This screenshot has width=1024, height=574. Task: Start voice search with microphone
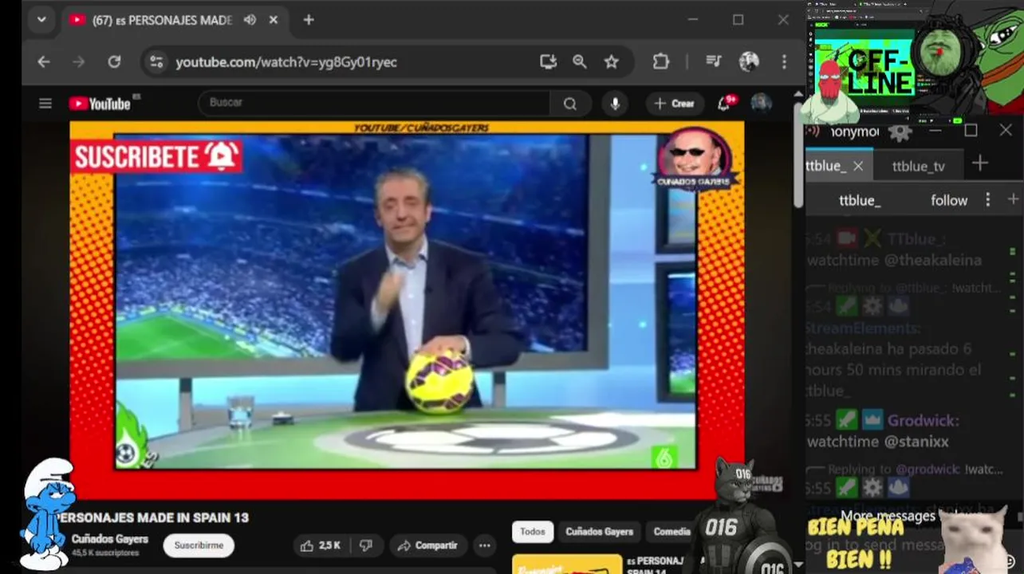tap(615, 104)
